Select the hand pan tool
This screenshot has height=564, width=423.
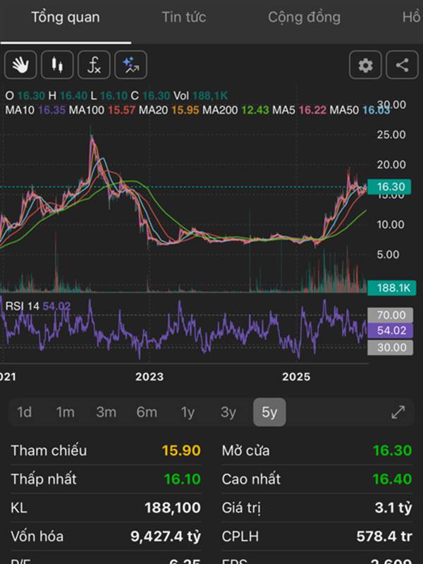coord(20,66)
